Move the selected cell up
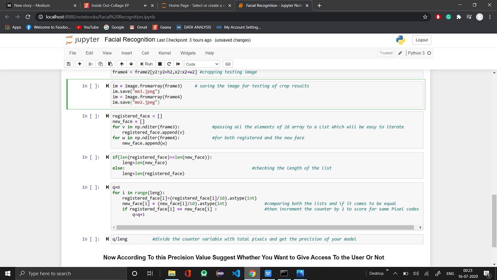Image resolution: width=497 pixels, height=280 pixels. (x=122, y=64)
